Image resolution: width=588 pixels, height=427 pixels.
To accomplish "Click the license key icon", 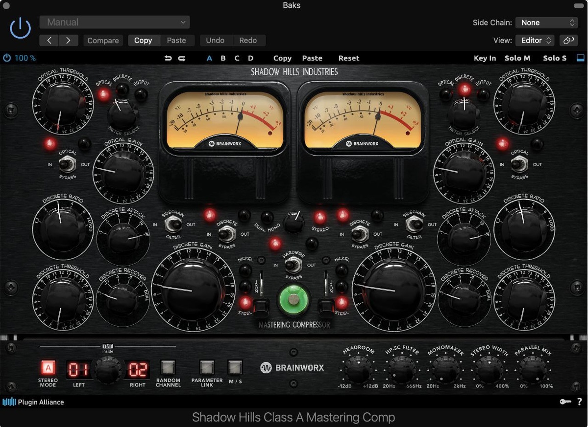I will click(565, 402).
